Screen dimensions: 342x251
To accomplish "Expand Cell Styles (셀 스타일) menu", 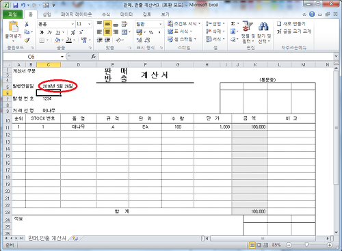I will [x=182, y=39].
